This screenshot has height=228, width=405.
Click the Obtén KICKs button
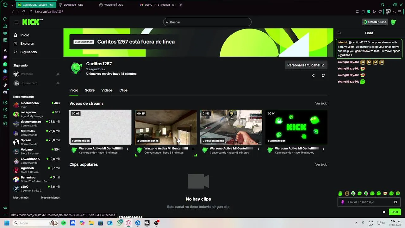pyautogui.click(x=375, y=22)
